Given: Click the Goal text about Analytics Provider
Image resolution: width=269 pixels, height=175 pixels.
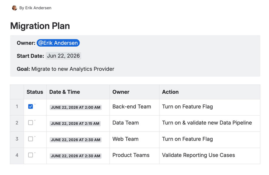Looking at the screenshot, I should click(x=73, y=69).
